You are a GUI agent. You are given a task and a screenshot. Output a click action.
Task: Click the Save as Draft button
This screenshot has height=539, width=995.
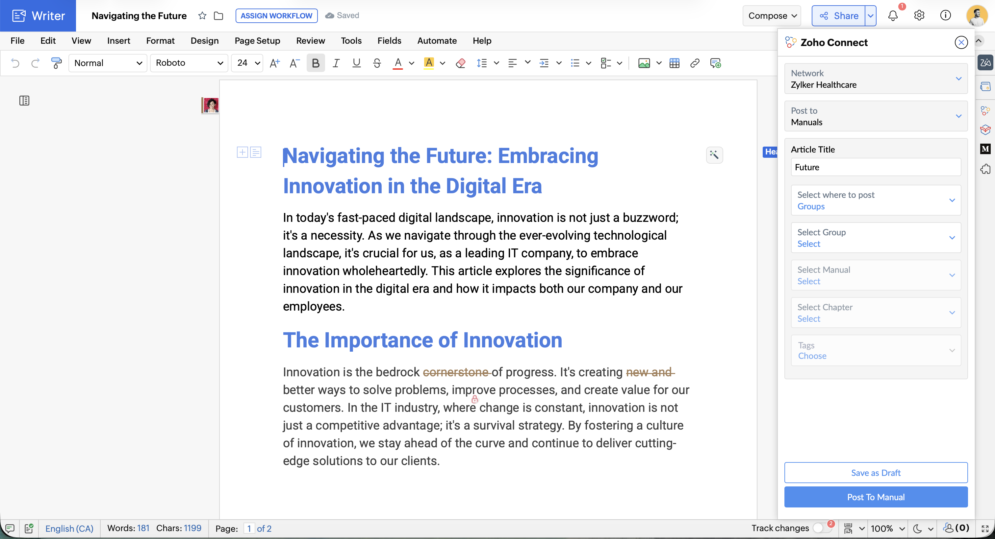click(x=876, y=473)
